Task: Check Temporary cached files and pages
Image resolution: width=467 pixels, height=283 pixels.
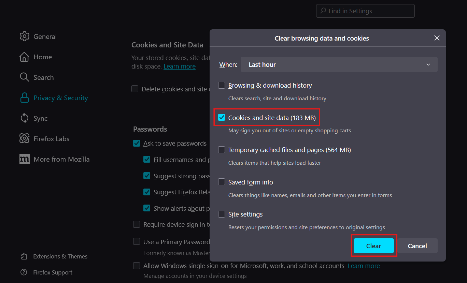Action: tap(222, 150)
